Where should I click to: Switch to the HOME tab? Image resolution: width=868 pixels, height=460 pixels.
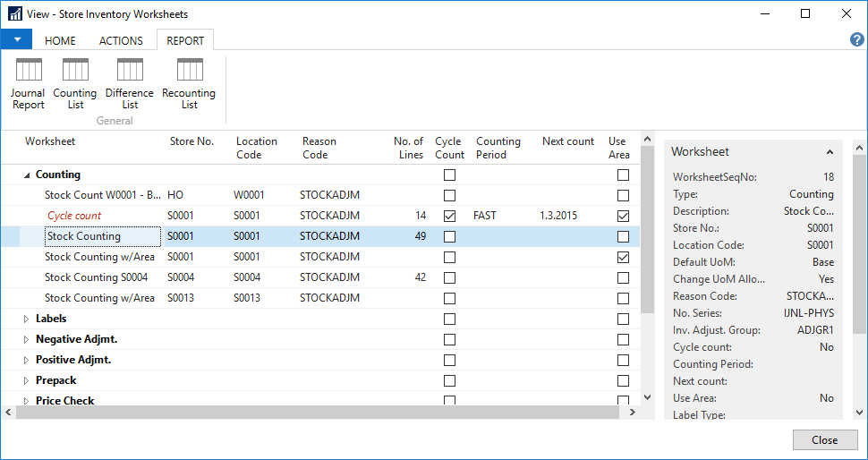[x=60, y=40]
